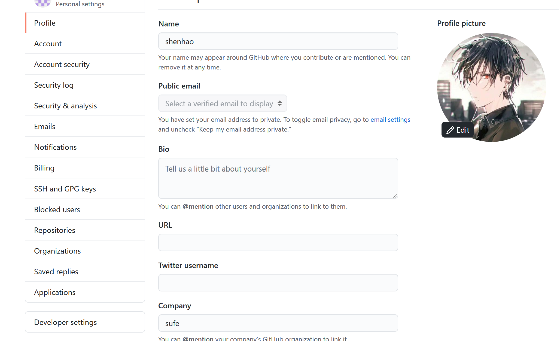Click the Company input field
Image resolution: width=560 pixels, height=341 pixels.
coord(278,323)
